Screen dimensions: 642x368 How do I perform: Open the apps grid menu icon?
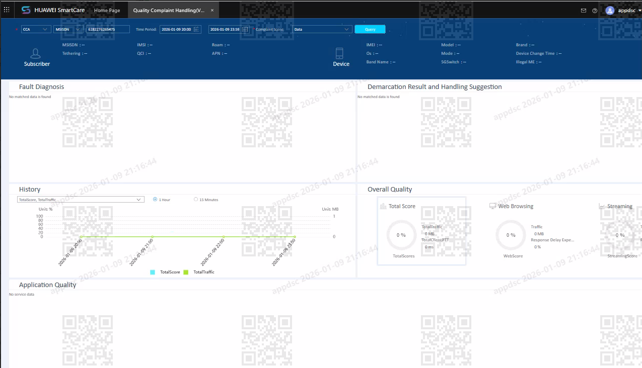coord(7,10)
